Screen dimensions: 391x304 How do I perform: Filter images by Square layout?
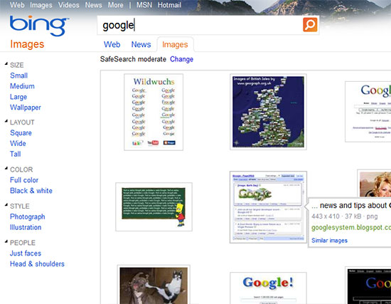[x=21, y=133]
